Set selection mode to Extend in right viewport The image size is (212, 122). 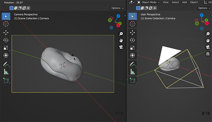pyautogui.click(x=142, y=8)
